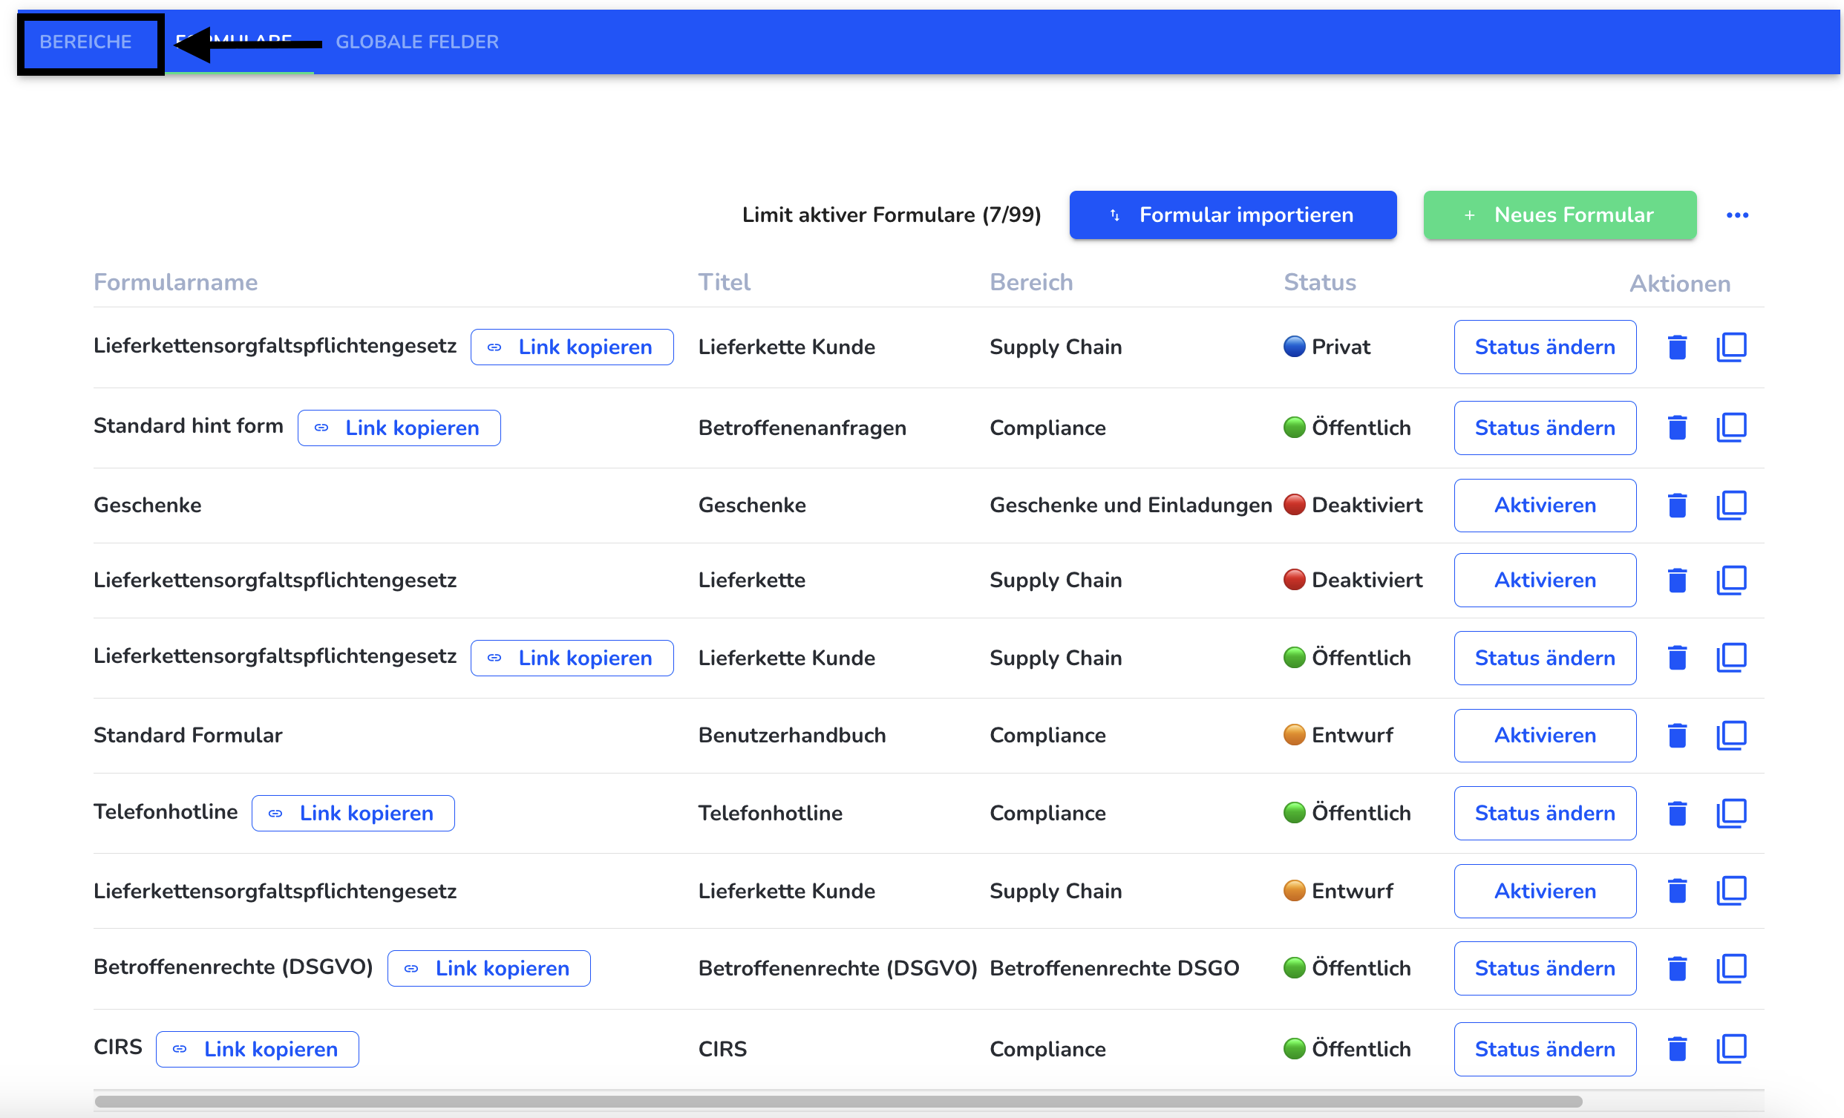Select the Betroffenenanfragen title cell
Screen dimensions: 1844x1118
(802, 428)
